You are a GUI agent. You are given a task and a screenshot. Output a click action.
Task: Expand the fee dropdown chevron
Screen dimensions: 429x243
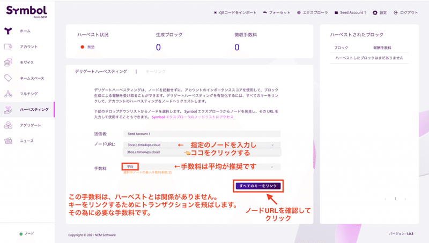click(272, 167)
